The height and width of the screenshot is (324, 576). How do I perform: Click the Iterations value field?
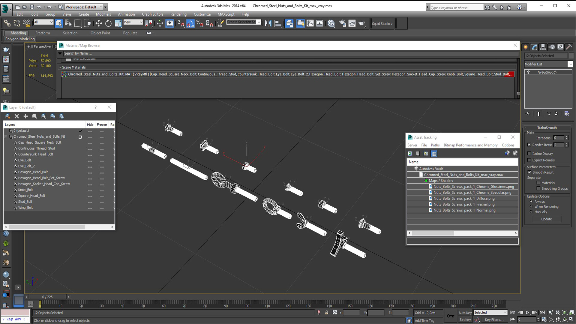559,138
